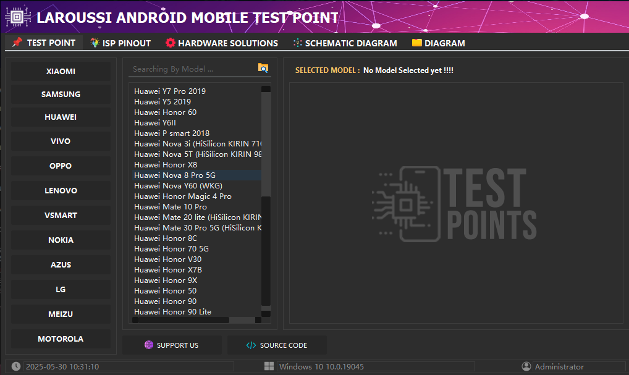Click the chip logo icon in the title header
The width and height of the screenshot is (629, 375).
[x=18, y=18]
